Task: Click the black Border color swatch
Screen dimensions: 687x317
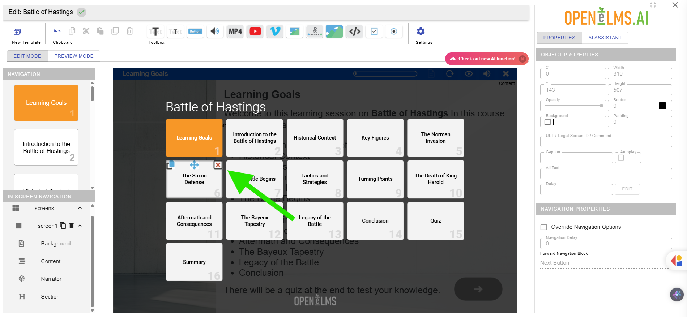Action: pos(662,106)
